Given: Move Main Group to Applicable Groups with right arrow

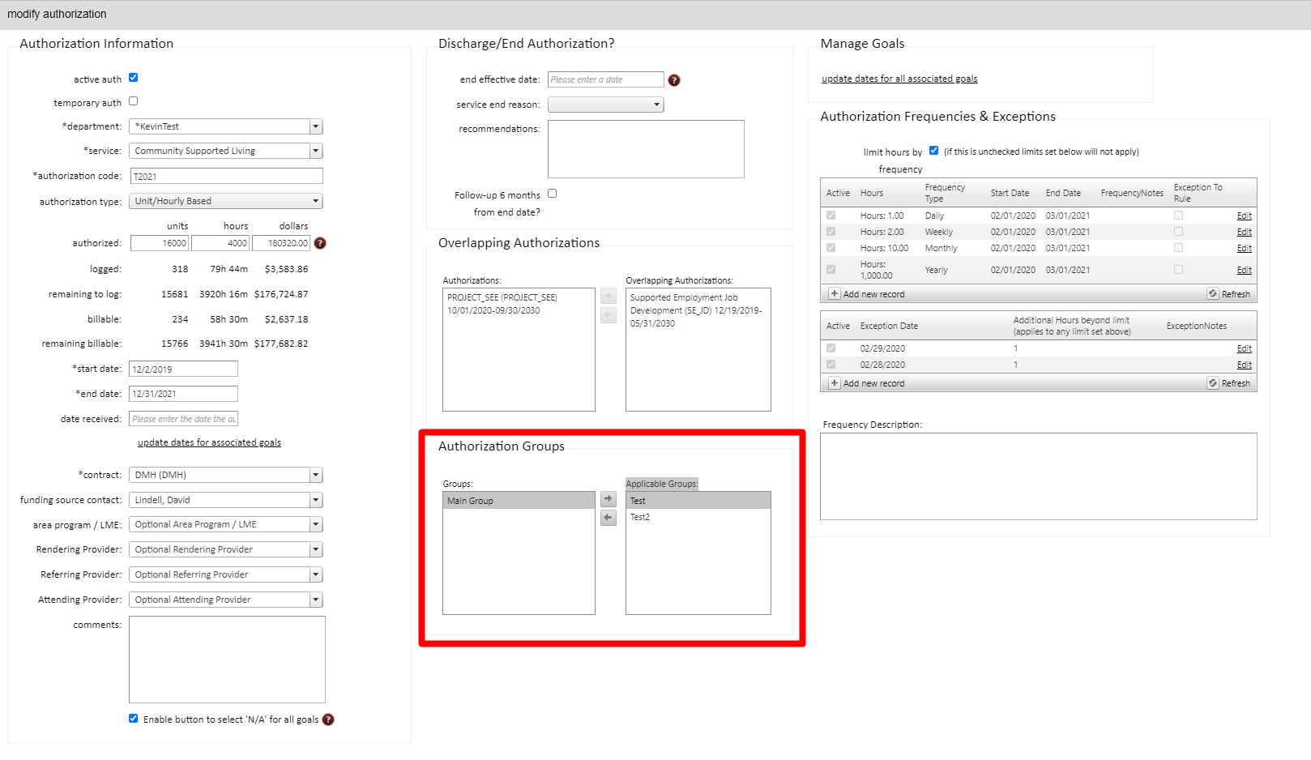Looking at the screenshot, I should [609, 499].
